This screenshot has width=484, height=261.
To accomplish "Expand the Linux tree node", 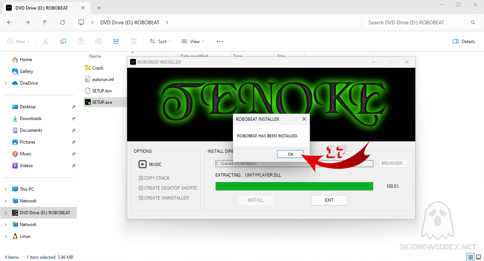I will (x=6, y=236).
